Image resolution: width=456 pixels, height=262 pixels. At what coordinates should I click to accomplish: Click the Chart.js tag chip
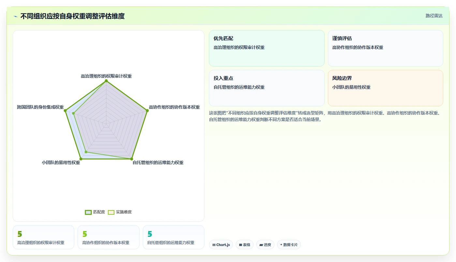click(221, 245)
